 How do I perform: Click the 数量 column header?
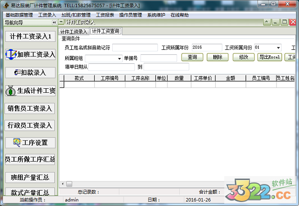coord(179,78)
